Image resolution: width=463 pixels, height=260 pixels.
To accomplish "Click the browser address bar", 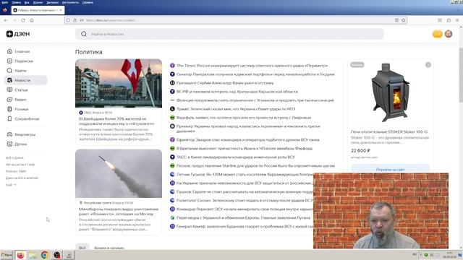I will [237, 20].
